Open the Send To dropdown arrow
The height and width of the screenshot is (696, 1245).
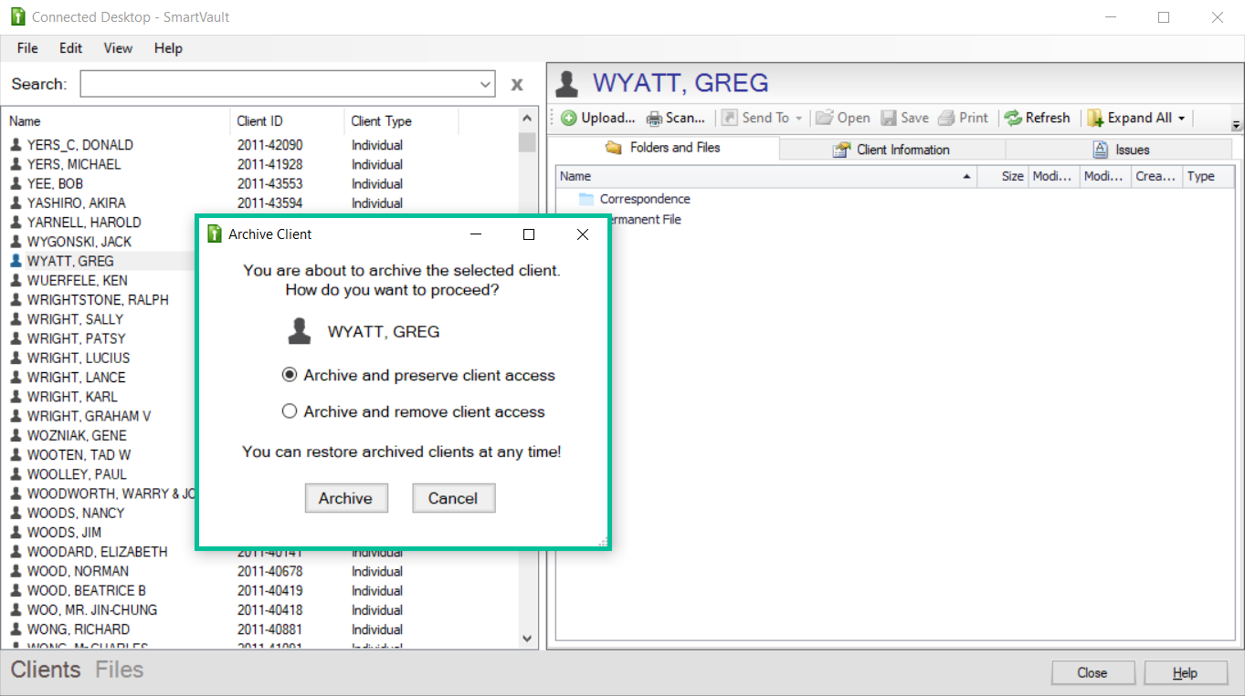tap(798, 118)
